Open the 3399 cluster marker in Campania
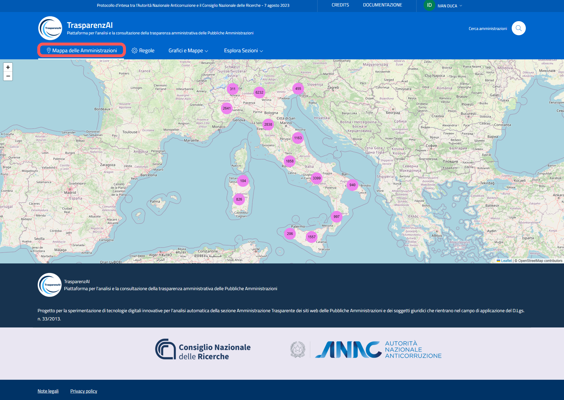The width and height of the screenshot is (564, 400). tap(317, 178)
